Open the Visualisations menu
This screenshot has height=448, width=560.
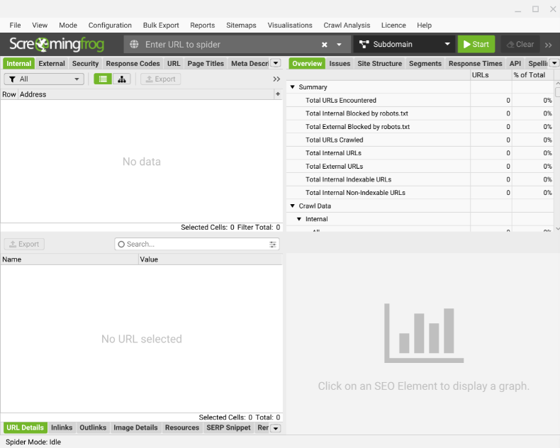[x=290, y=26]
